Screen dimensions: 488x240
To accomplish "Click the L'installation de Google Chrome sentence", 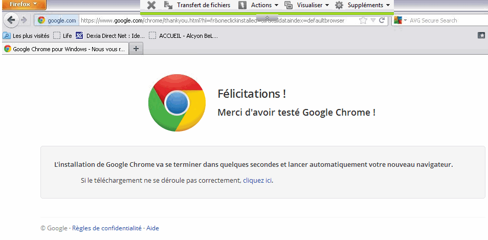I will tap(253, 164).
